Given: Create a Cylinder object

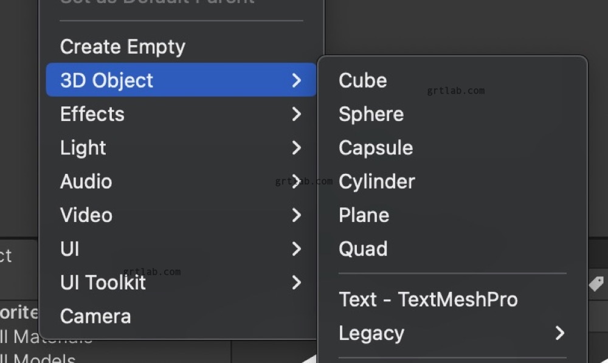Looking at the screenshot, I should click(x=377, y=181).
